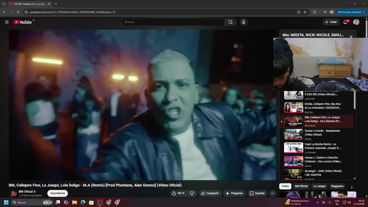This screenshot has height=207, width=368.
Task: Play Ozuna x Camilo Despeinada playlist item
Action: point(316,135)
